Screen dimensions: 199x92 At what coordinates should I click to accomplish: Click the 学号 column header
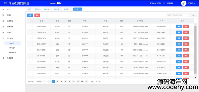(41, 21)
